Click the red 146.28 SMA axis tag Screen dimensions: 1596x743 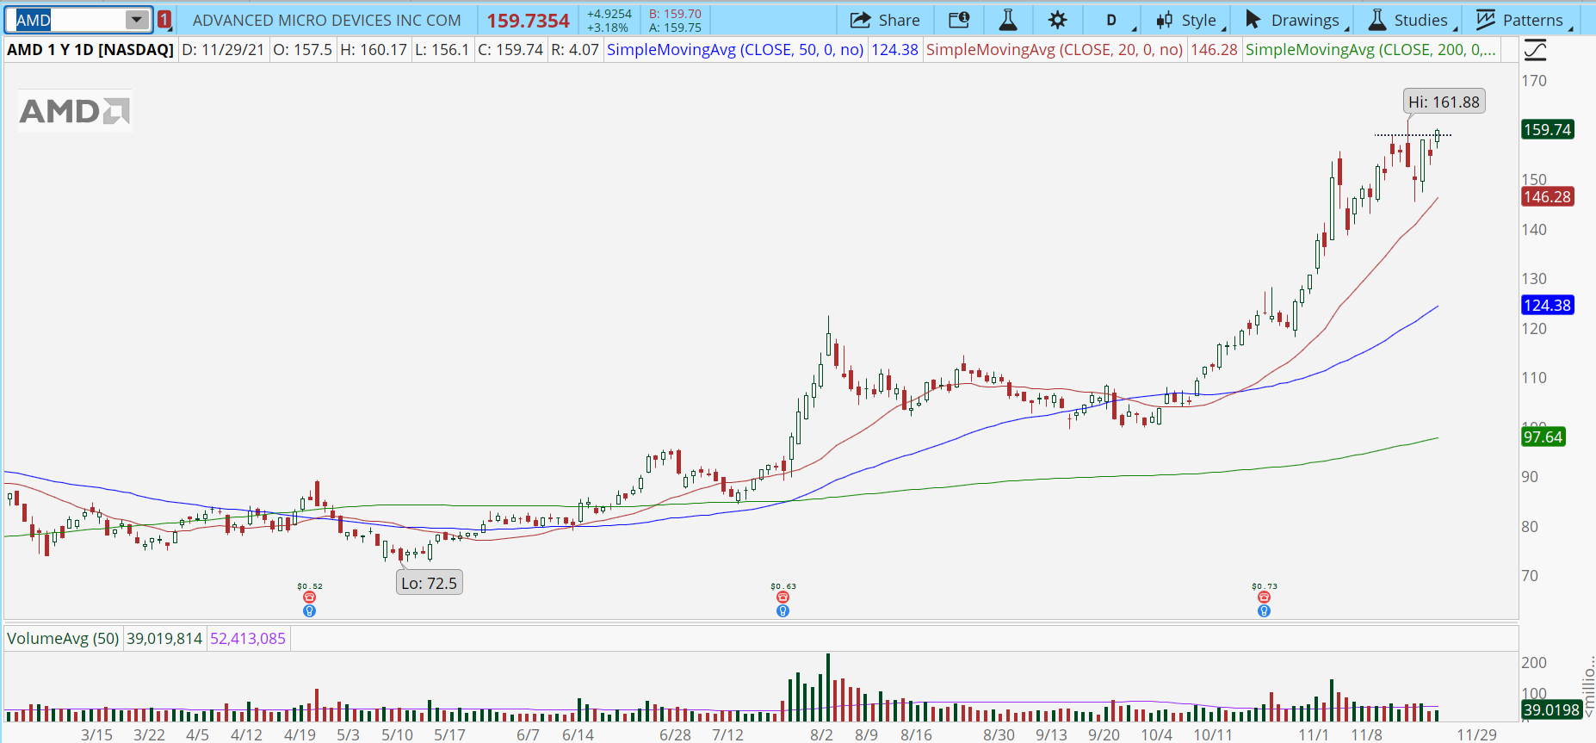coord(1547,197)
